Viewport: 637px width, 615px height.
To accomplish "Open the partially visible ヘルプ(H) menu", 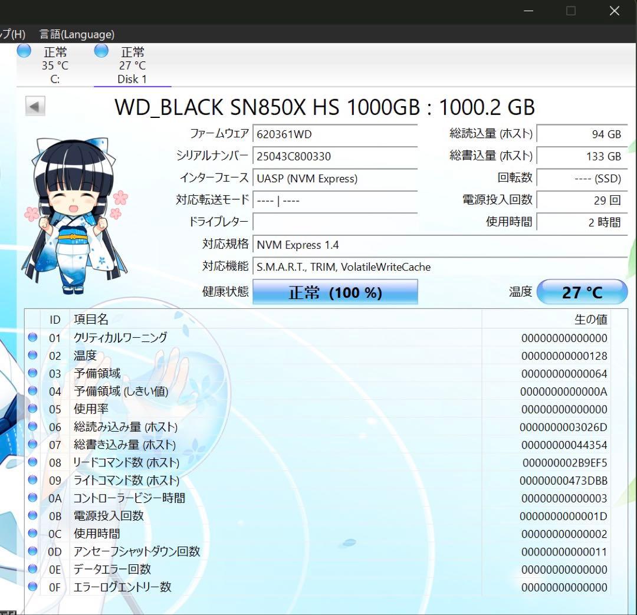I will point(12,34).
